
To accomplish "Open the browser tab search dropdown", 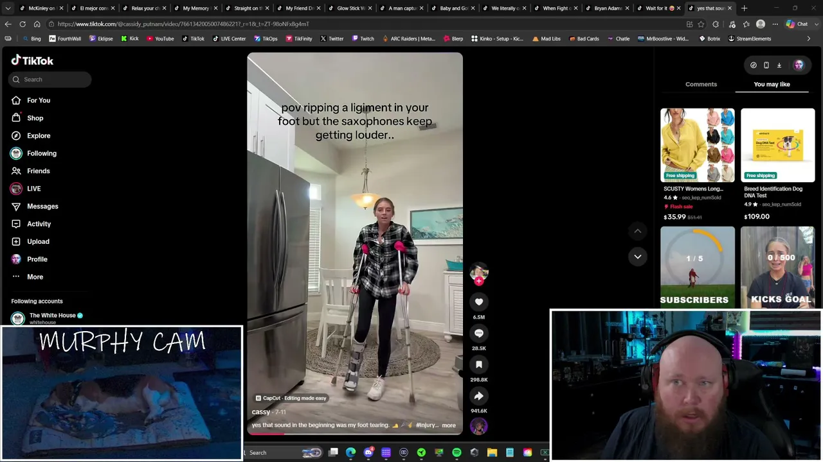I will (x=8, y=8).
